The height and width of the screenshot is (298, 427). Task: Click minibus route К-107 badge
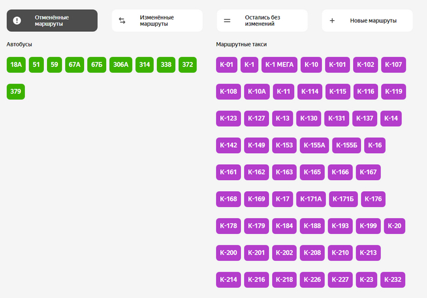393,65
